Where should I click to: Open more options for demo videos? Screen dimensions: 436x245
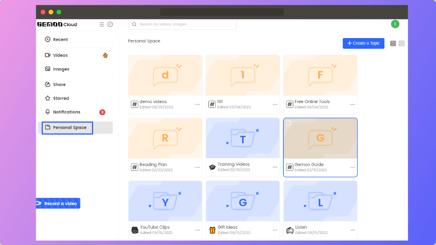coord(197,105)
